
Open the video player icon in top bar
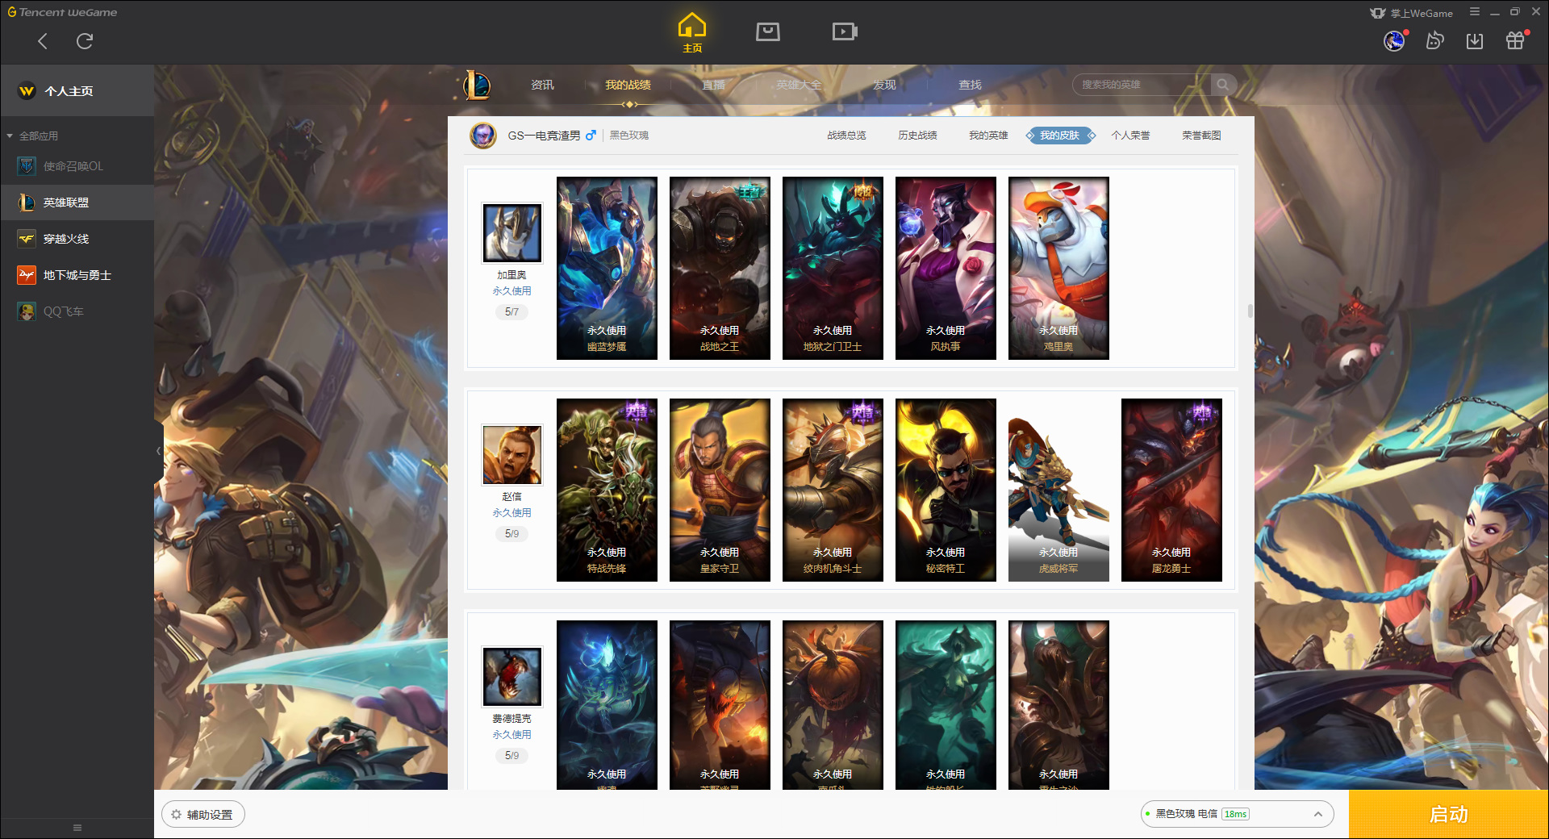coord(845,31)
